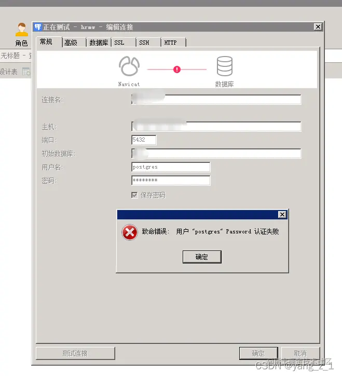The width and height of the screenshot is (342, 376).
Task: Click the 密码 password field
Action: point(171,180)
